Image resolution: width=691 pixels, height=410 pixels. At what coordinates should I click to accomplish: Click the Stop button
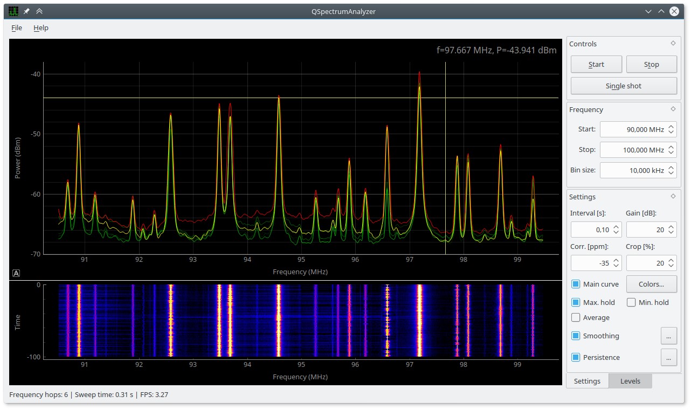click(x=651, y=64)
